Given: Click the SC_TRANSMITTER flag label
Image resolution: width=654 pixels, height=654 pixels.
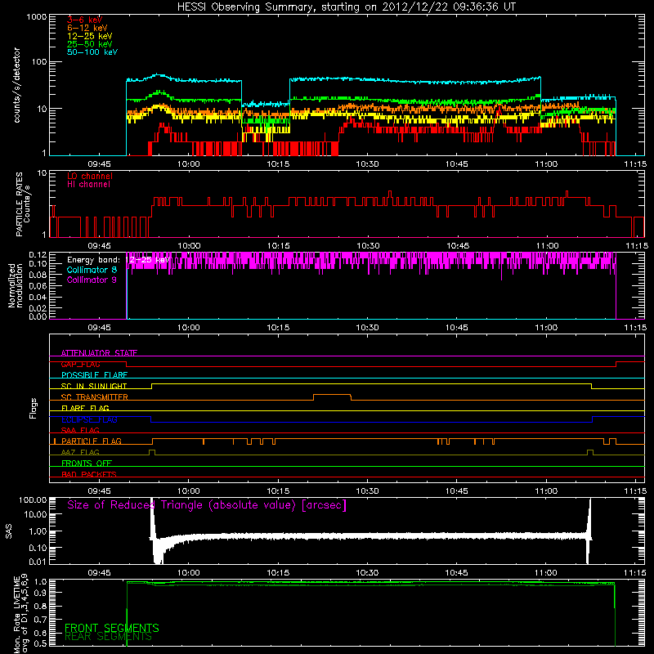Looking at the screenshot, I should tap(95, 397).
